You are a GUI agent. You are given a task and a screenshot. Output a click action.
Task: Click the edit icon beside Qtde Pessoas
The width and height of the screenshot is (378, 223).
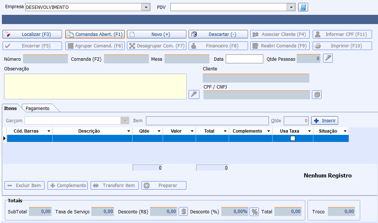pyautogui.click(x=328, y=58)
